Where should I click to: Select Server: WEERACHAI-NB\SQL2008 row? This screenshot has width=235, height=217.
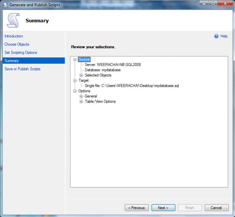[x=113, y=65]
